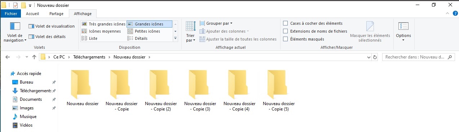Open the Ajouter des colonnes dropdown
This screenshot has width=459, height=132.
click(224, 31)
